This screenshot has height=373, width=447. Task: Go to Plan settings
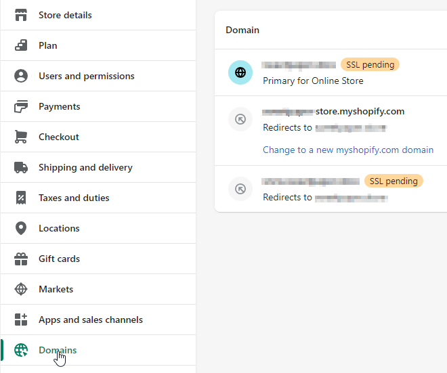(98, 45)
